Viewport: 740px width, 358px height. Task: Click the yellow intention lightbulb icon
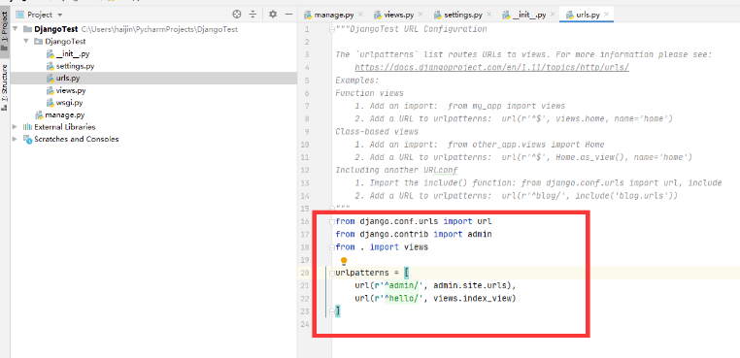[x=344, y=260]
